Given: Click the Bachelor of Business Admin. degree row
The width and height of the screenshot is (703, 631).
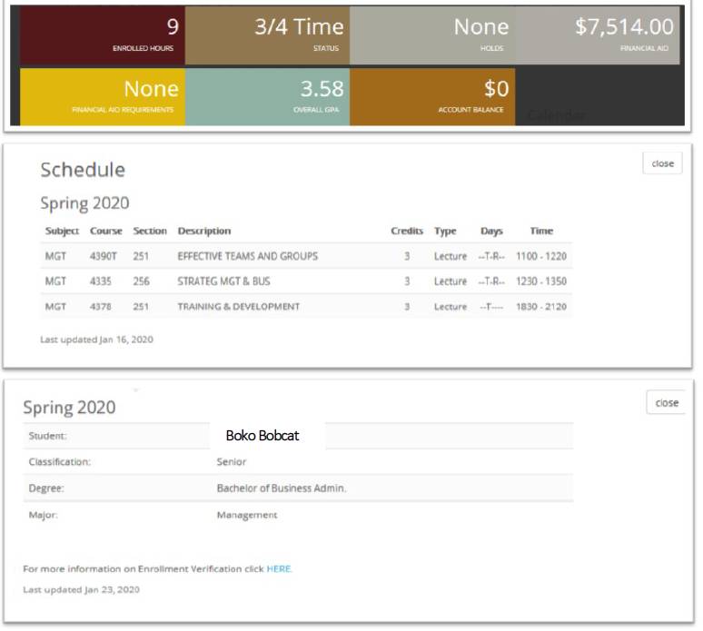Looking at the screenshot, I should 282,488.
